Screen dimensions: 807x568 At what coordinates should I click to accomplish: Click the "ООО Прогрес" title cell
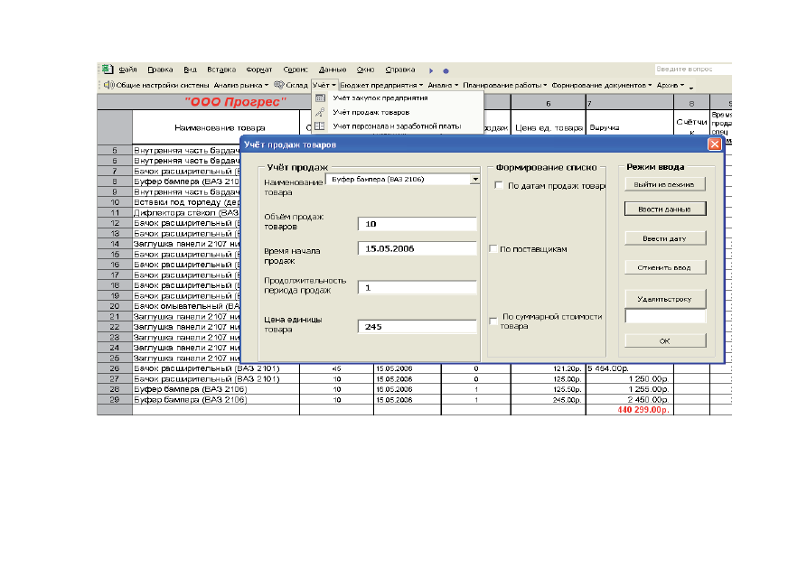click(x=235, y=102)
